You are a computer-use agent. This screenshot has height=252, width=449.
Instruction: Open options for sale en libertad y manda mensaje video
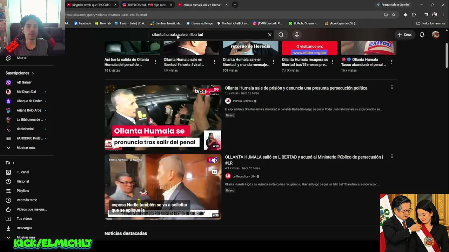(x=274, y=62)
